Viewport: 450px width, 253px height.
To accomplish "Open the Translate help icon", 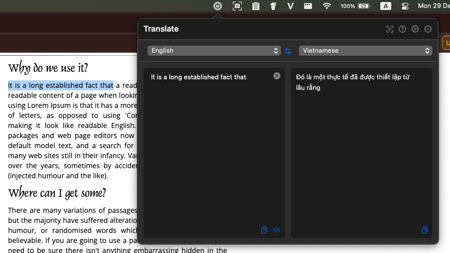I will [402, 29].
